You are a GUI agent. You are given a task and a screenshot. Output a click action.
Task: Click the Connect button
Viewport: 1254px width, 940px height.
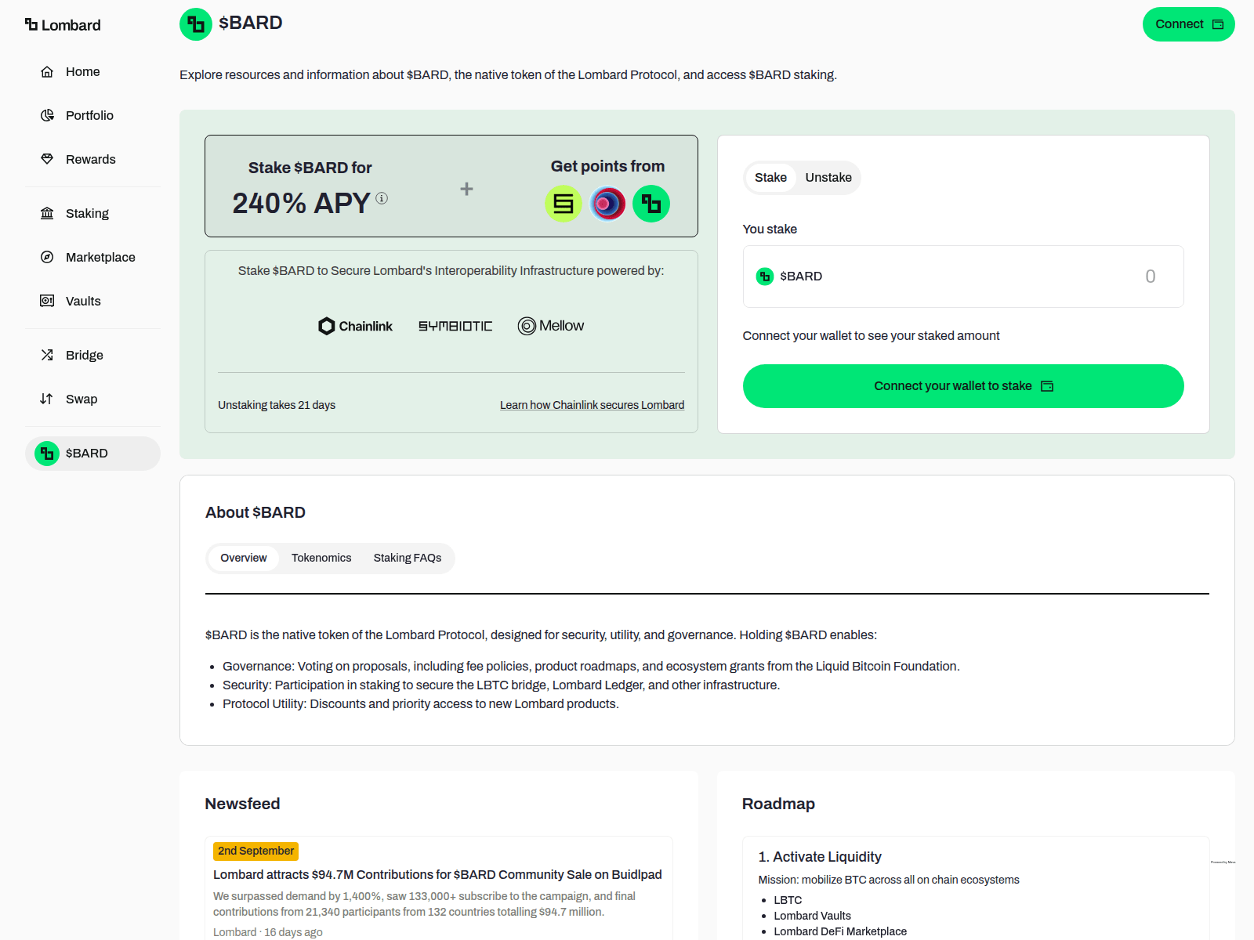tap(1189, 24)
